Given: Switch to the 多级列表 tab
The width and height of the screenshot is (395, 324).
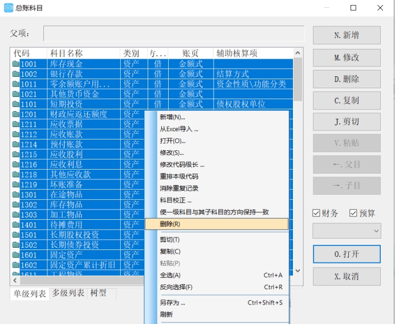Looking at the screenshot, I should (68, 293).
